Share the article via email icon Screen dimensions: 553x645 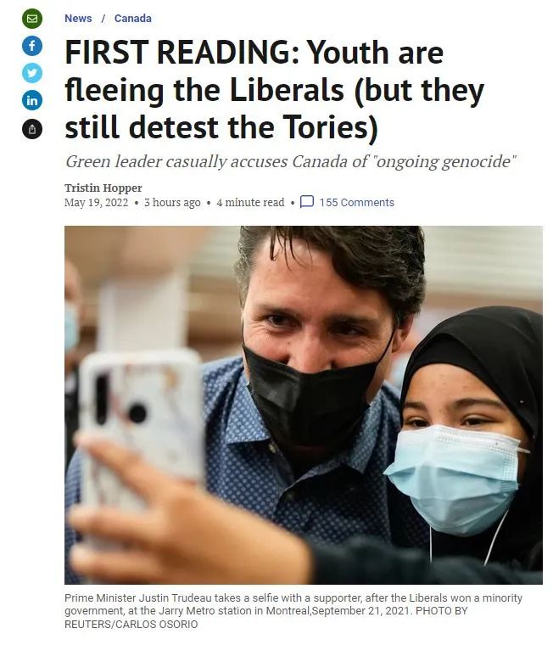pos(32,19)
